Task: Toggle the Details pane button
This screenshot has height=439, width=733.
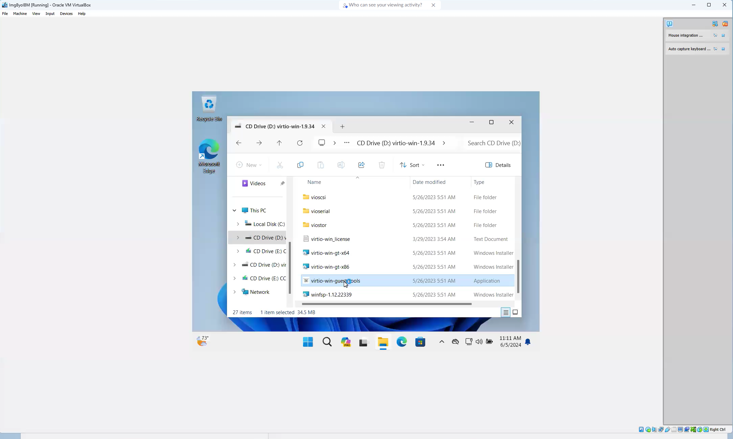Action: (x=498, y=165)
